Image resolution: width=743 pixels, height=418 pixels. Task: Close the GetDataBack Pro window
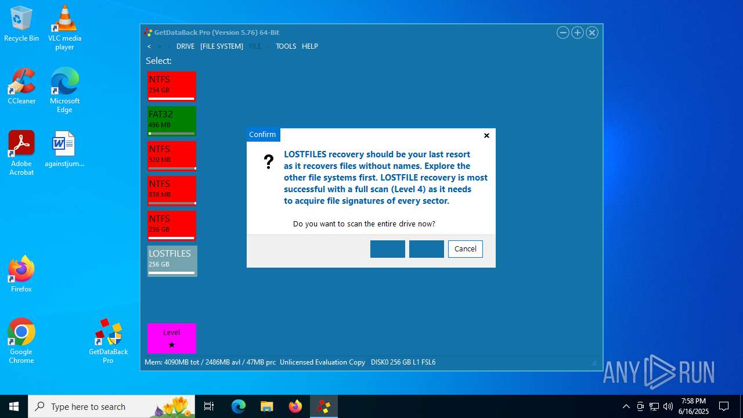(592, 33)
